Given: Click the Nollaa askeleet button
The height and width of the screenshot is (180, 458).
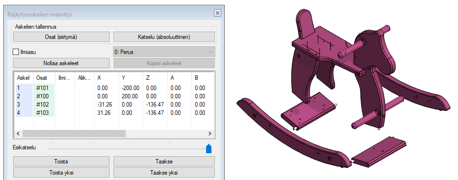Looking at the screenshot, I should pyautogui.click(x=61, y=63).
